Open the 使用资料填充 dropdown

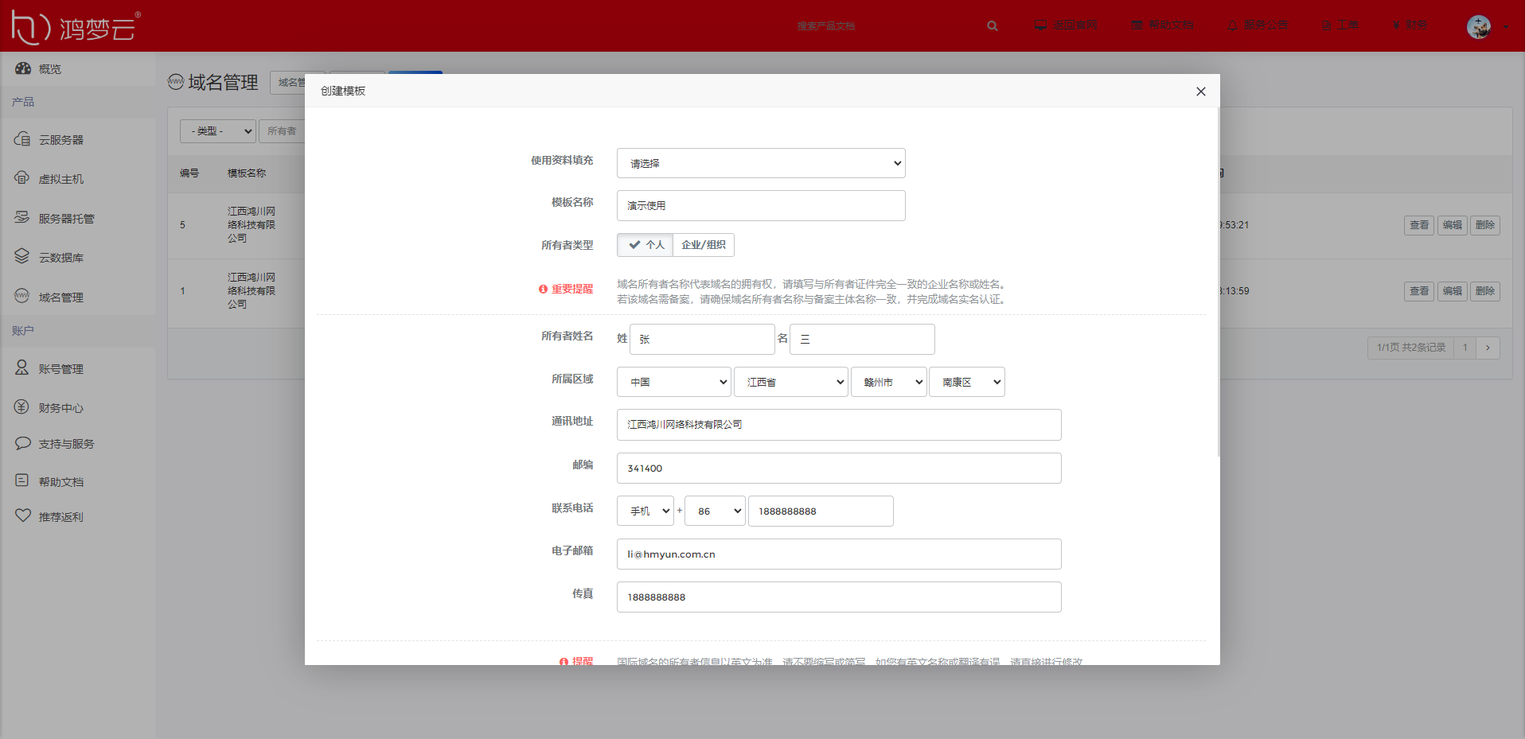(760, 163)
